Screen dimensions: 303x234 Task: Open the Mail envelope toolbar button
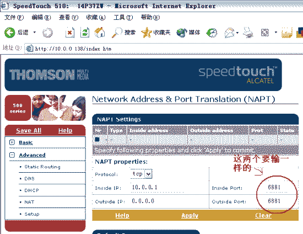[229, 33]
